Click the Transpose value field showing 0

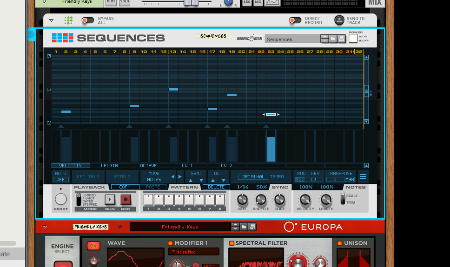click(335, 180)
